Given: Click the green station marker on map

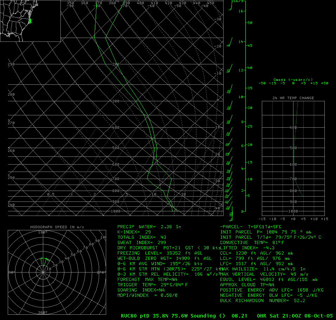Looking at the screenshot, I should point(30,21).
